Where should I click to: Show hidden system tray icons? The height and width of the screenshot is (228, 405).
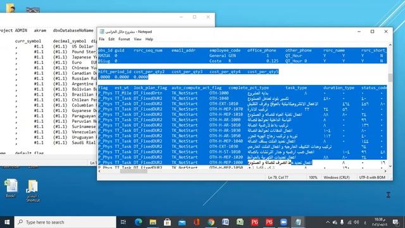[328, 222]
